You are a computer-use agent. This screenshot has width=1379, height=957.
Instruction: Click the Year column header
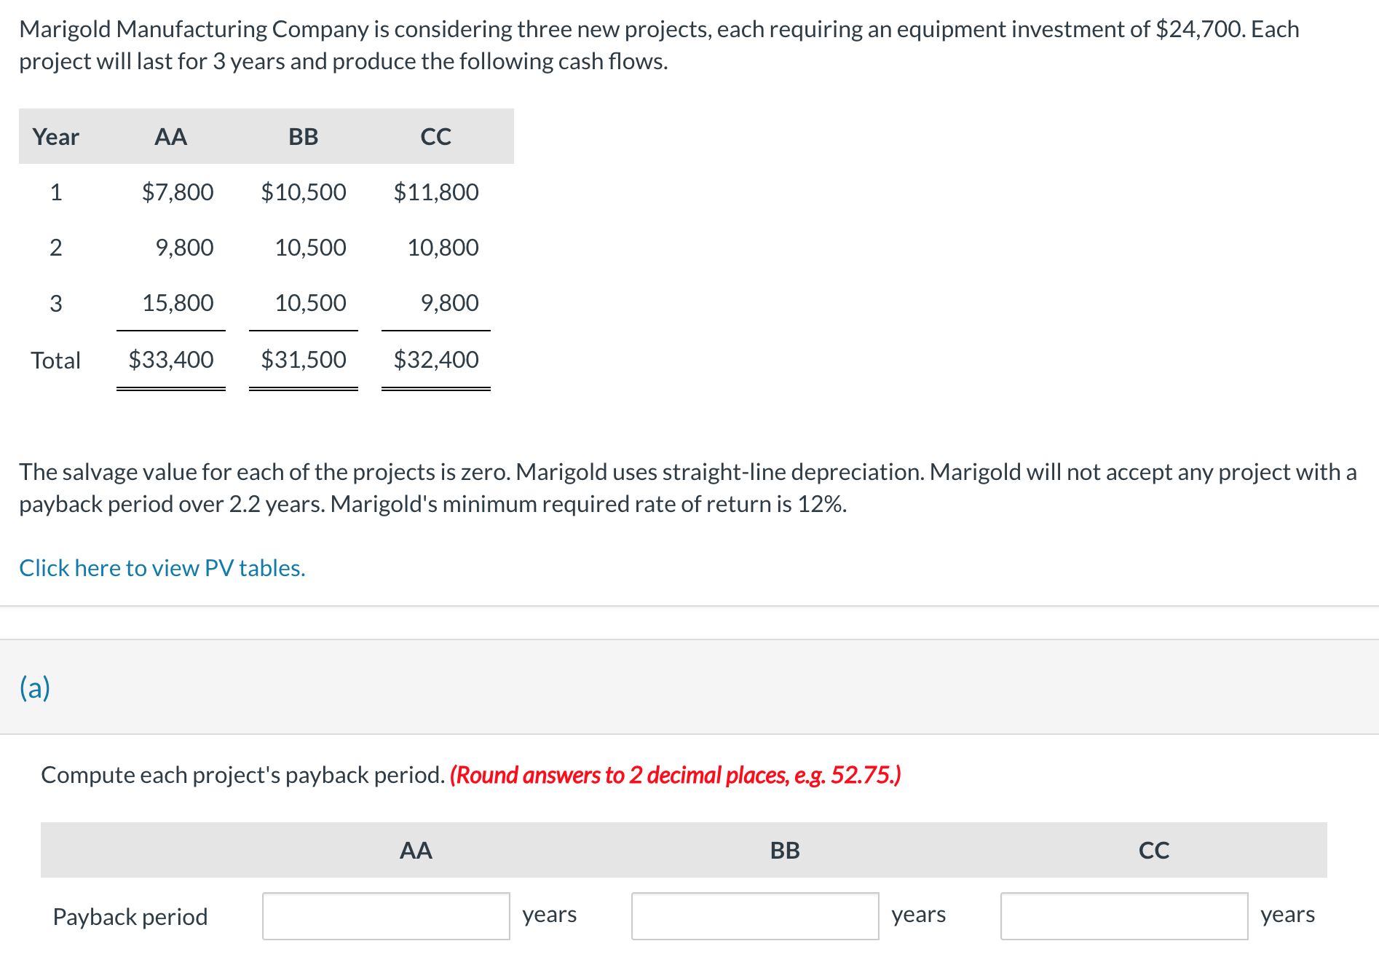click(x=55, y=136)
